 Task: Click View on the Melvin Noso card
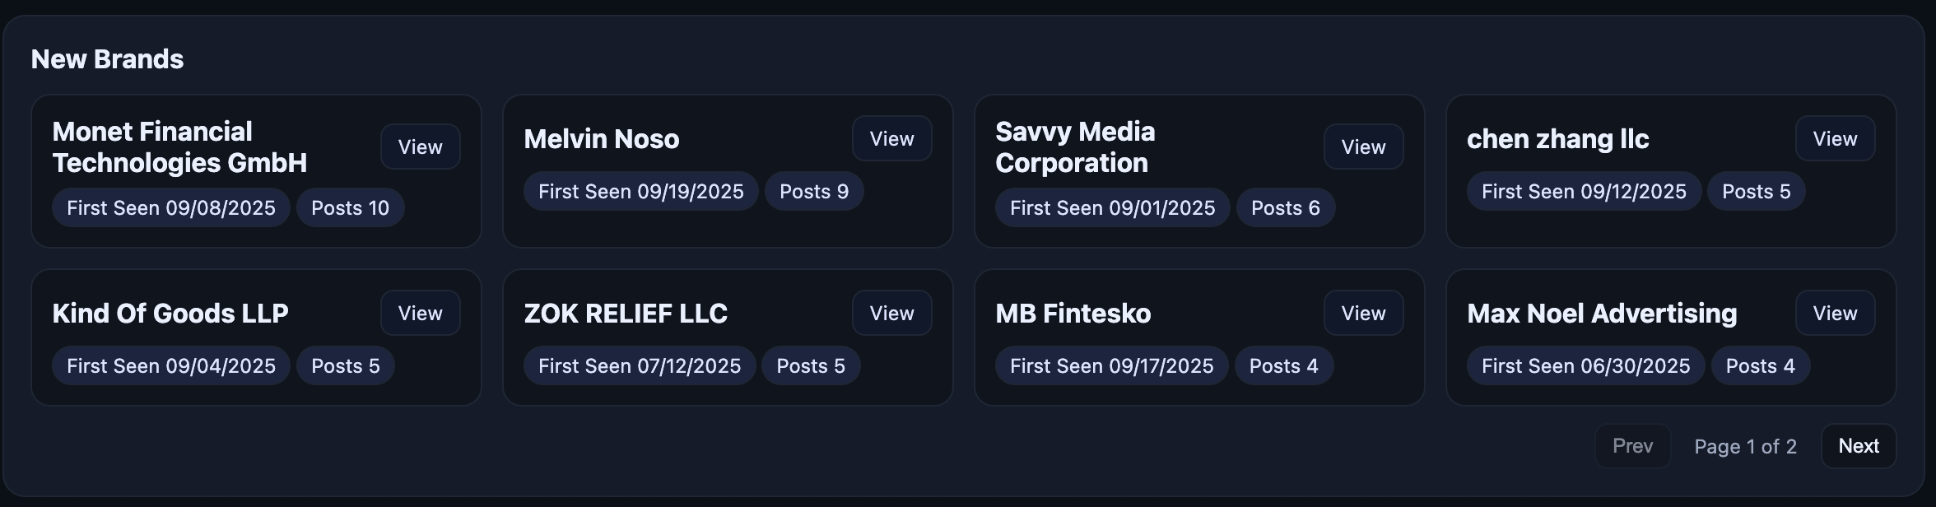(891, 138)
